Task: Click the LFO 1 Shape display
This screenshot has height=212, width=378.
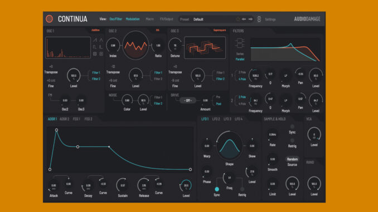Action: click(x=229, y=146)
